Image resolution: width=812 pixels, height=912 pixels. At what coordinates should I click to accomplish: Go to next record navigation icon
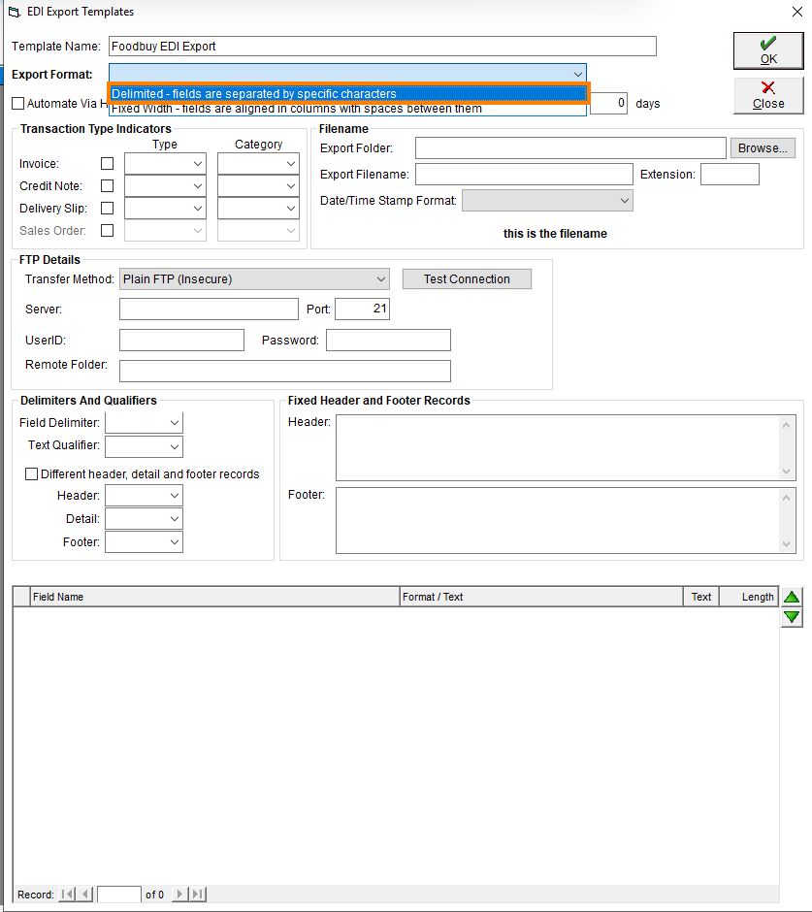tap(180, 894)
